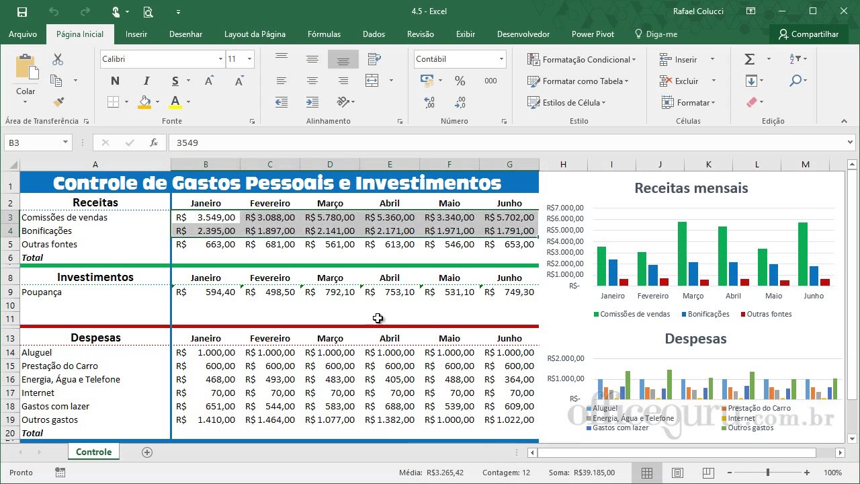This screenshot has width=860, height=484.
Task: Center cell text horizontally
Action: coord(312,81)
